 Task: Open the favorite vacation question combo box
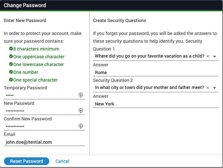(150, 56)
